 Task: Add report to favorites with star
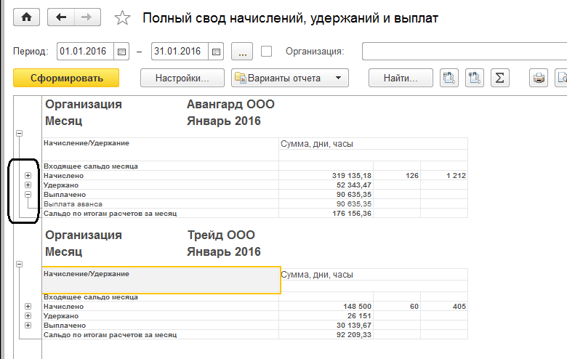124,18
